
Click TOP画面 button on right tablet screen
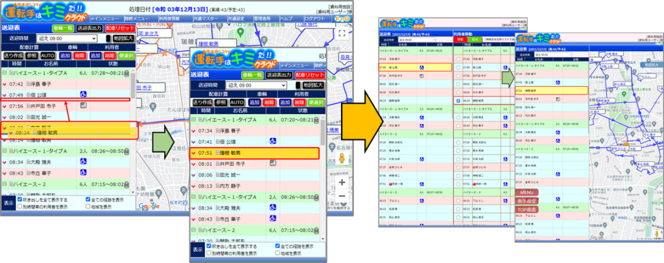pos(525,209)
